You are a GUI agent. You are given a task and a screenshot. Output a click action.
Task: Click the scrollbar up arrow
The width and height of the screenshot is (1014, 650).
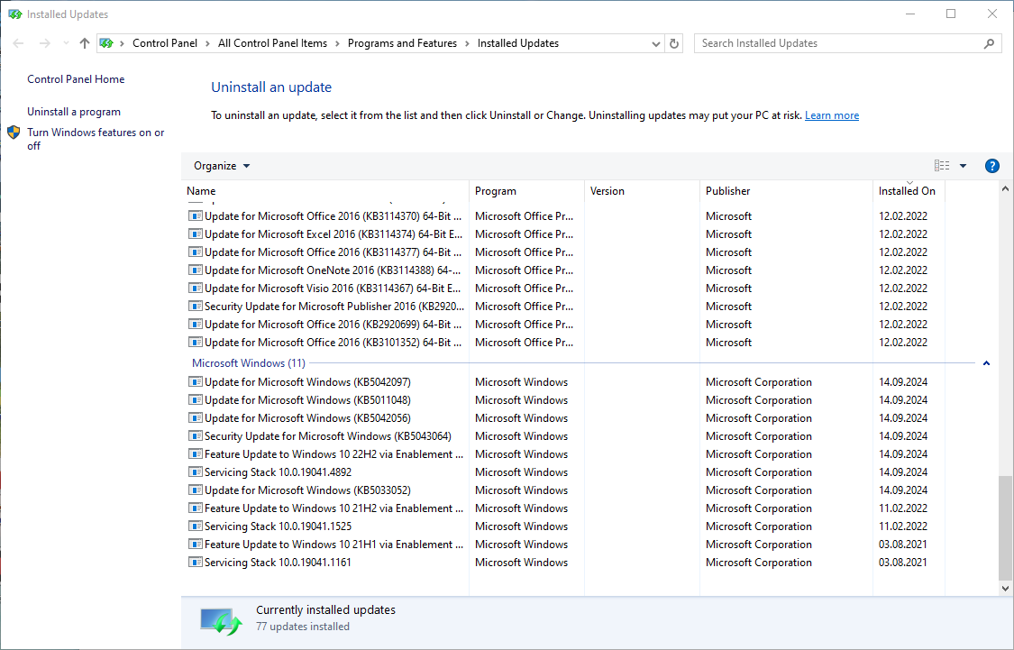(x=1005, y=188)
